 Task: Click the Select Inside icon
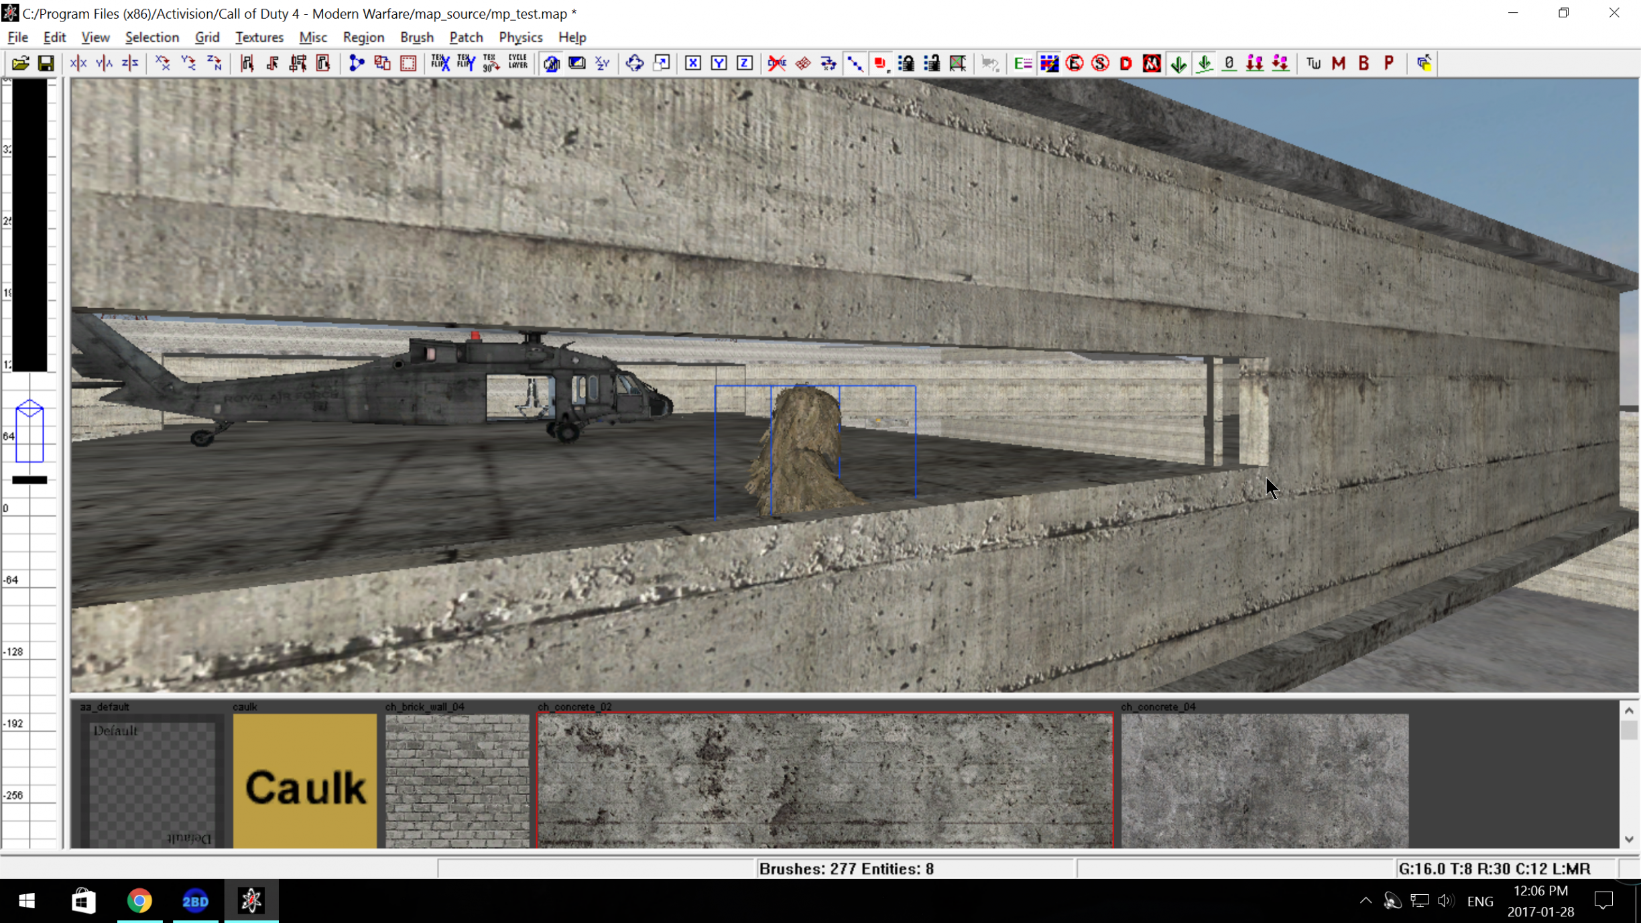tap(324, 63)
